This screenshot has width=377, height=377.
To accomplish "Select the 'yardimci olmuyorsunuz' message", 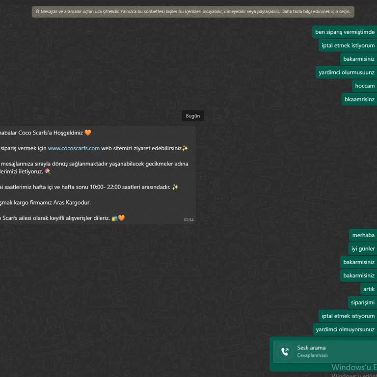I will point(345,329).
